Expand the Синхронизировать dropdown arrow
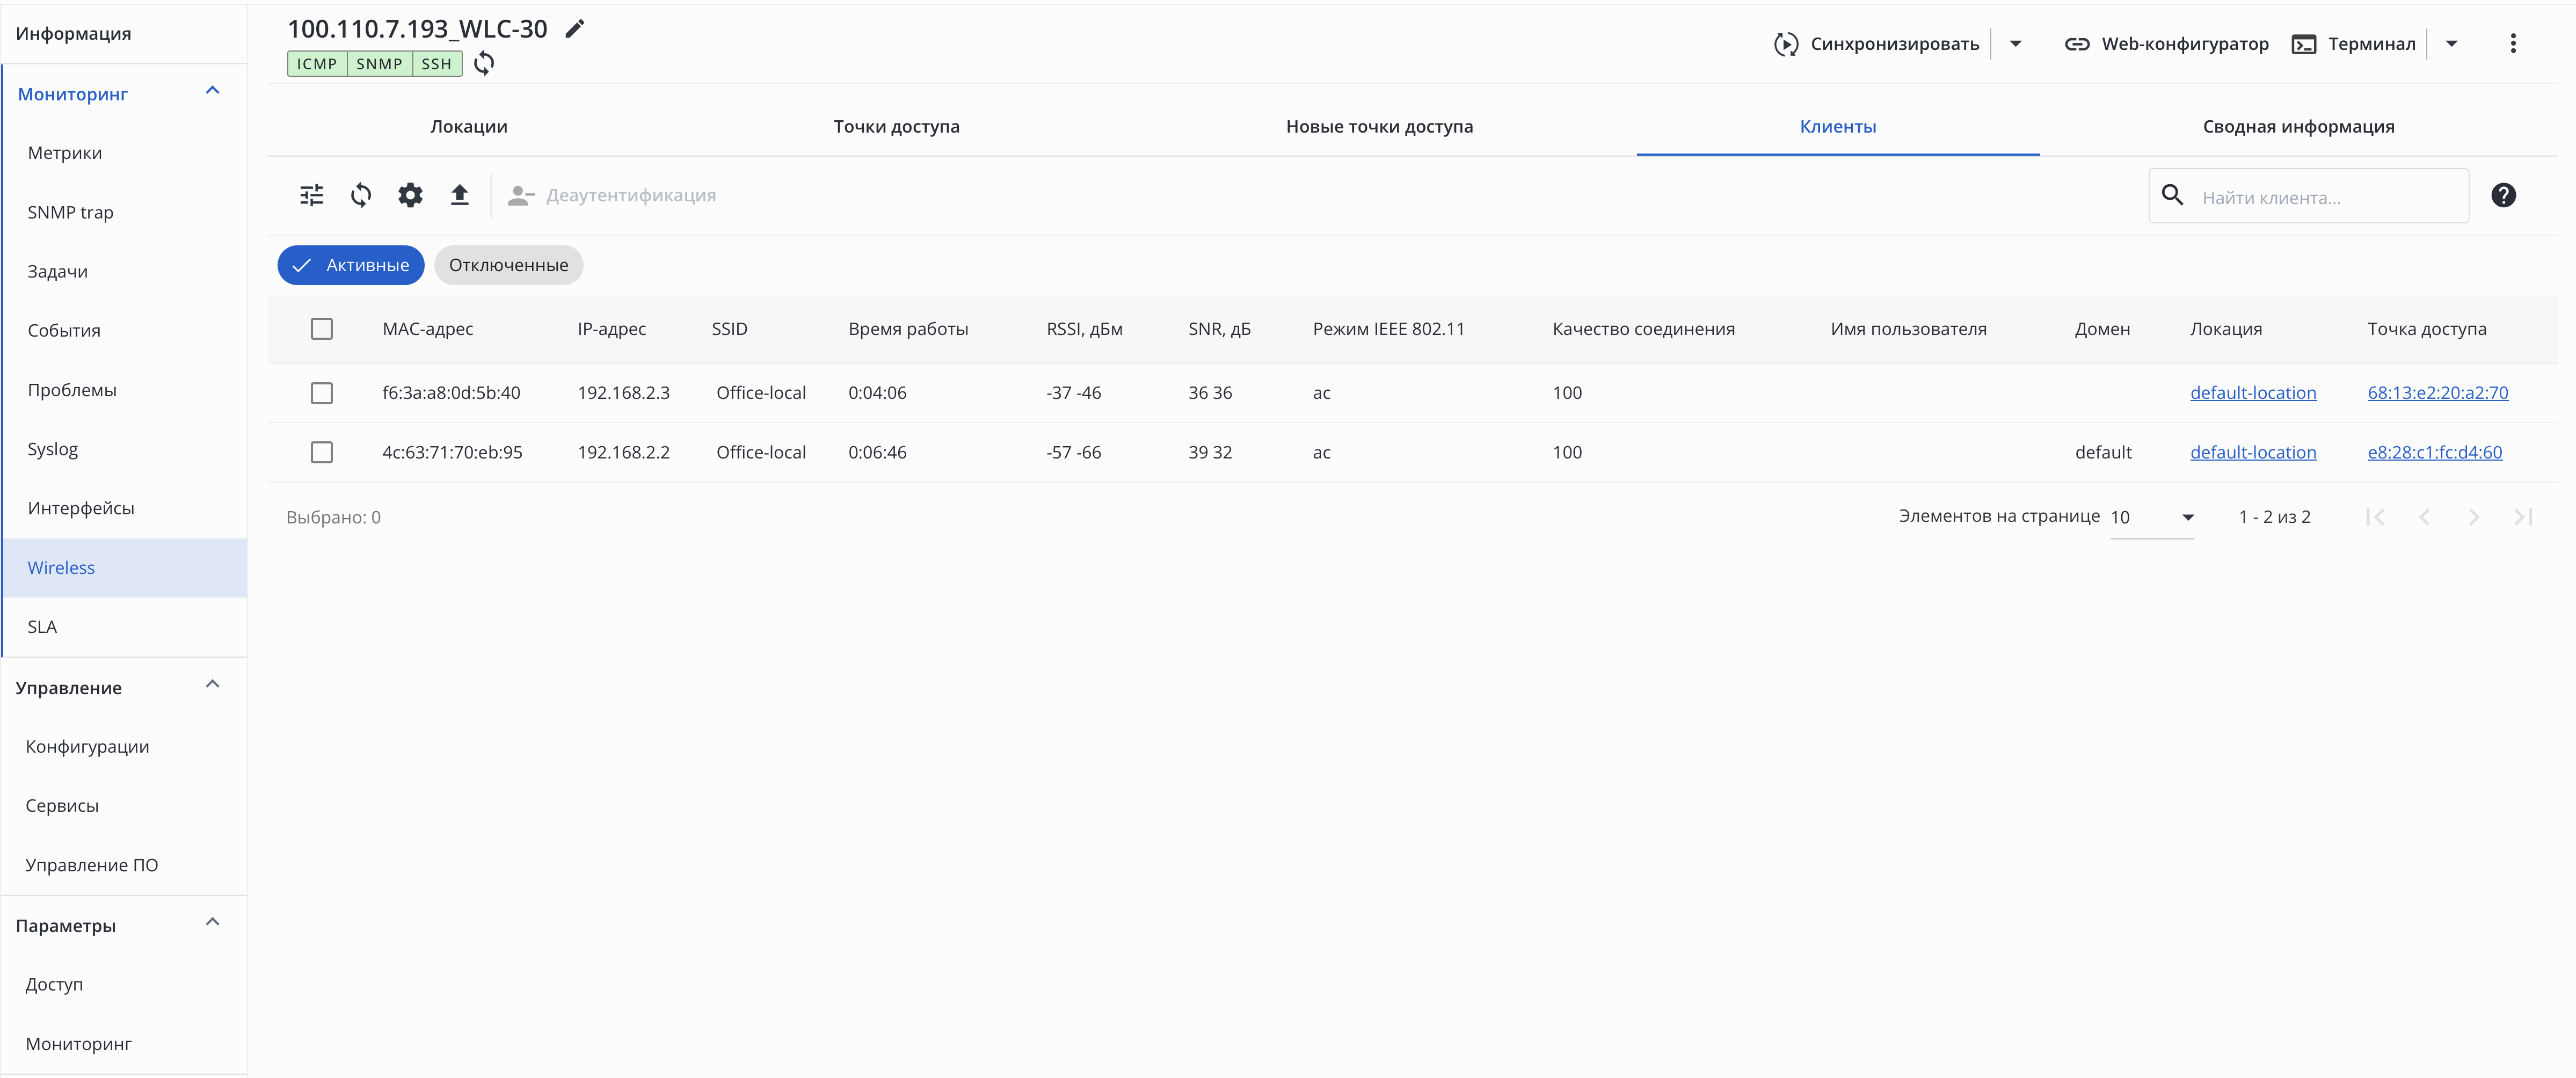The image size is (2576, 1078). (x=2016, y=43)
